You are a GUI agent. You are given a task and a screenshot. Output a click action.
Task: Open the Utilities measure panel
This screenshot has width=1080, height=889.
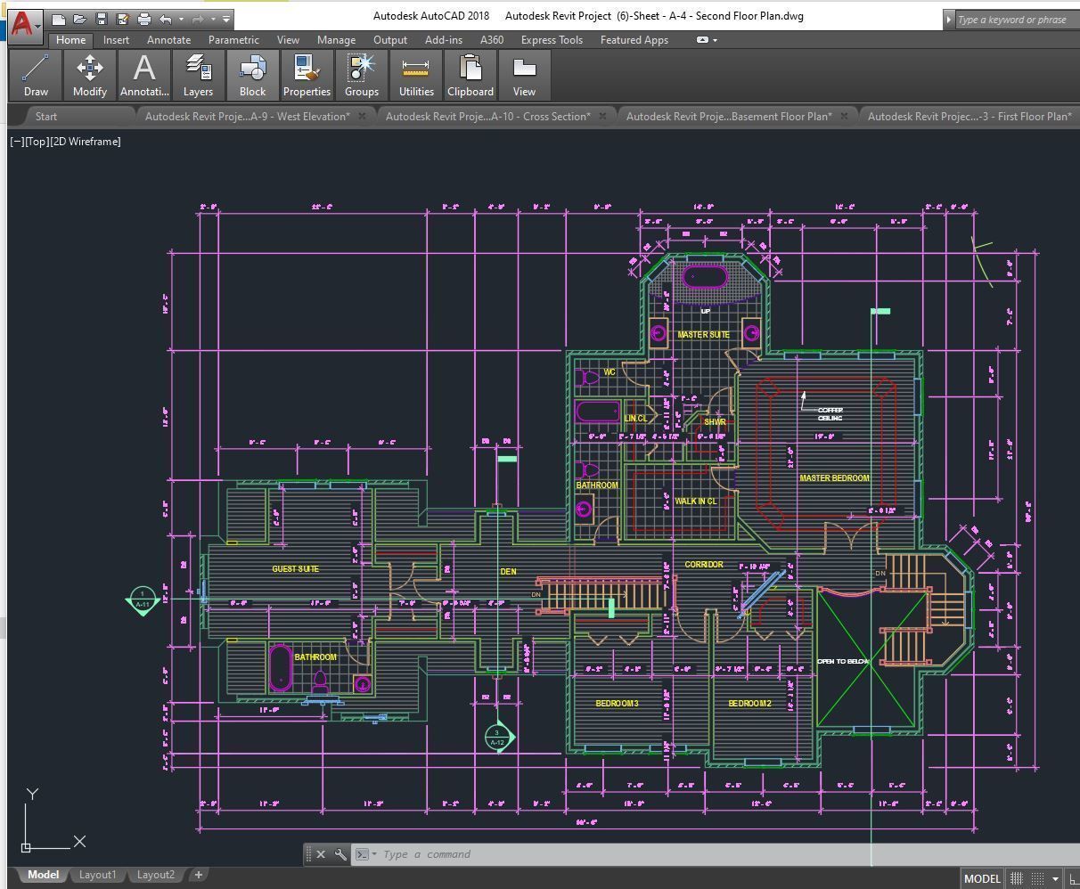click(416, 75)
